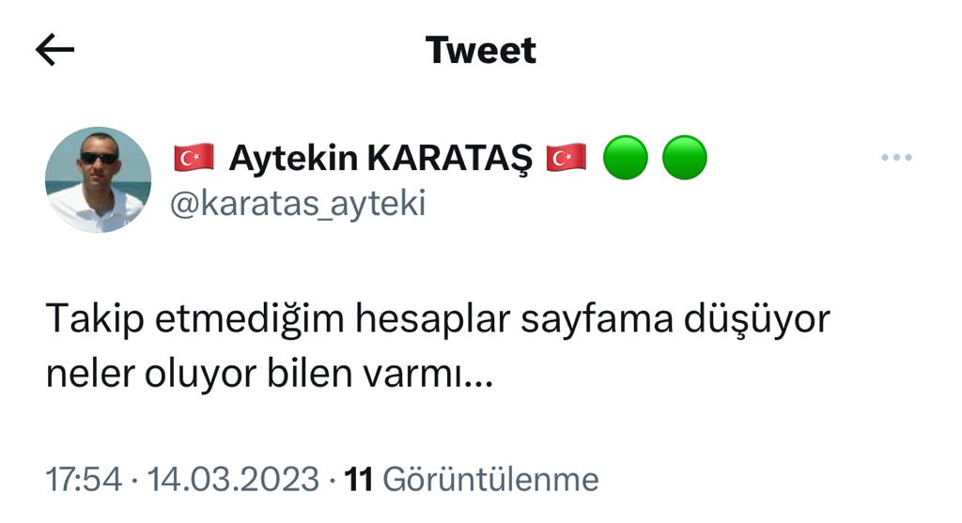Click the second line of the tweet text
The width and height of the screenshot is (962, 523).
270,374
